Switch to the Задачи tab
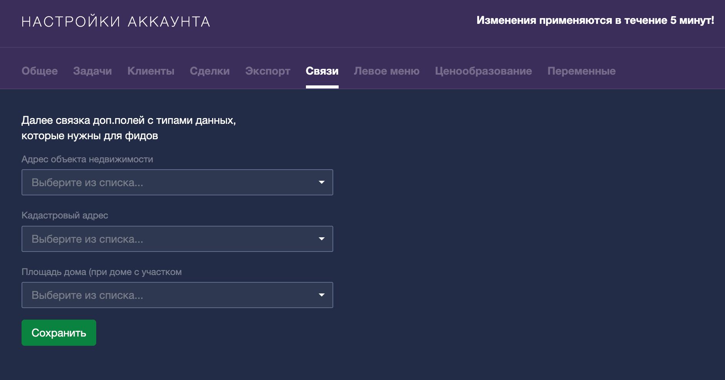The image size is (725, 380). coord(92,71)
